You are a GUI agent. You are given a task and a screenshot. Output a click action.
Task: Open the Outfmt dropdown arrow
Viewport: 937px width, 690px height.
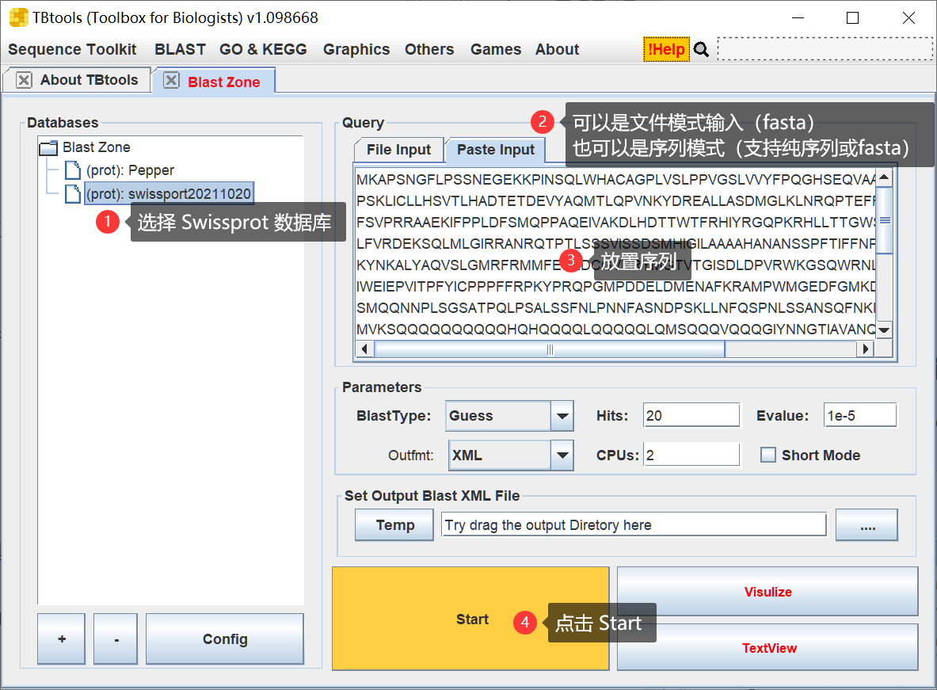pos(562,456)
